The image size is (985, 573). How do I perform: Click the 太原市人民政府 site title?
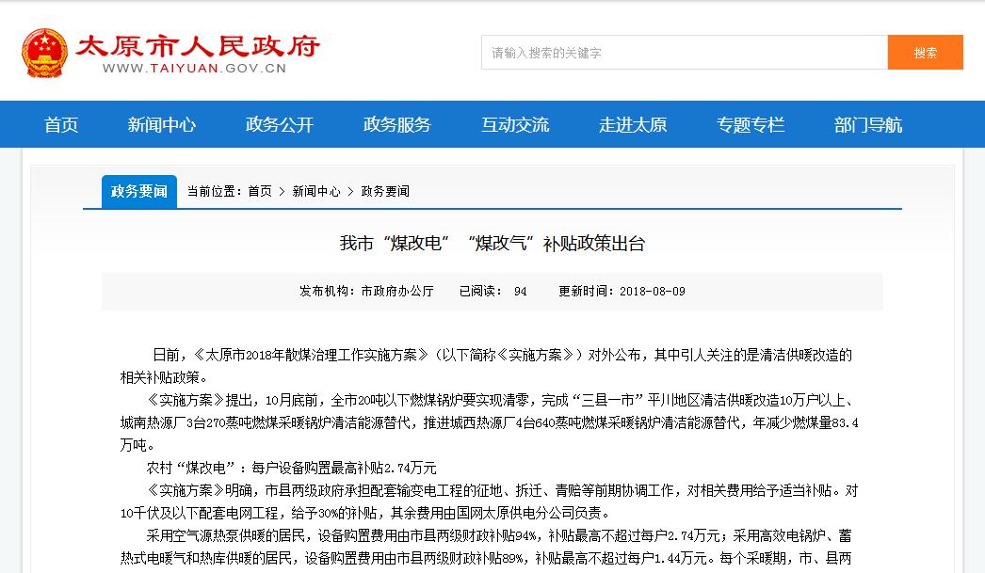coord(198,46)
